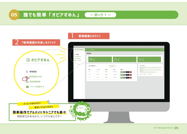Click the house icon beside 管理画面 in the enlarged circle
Image resolution: width=187 pixels, height=134 pixels.
coord(27,72)
